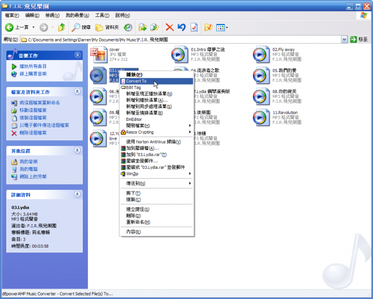Select the 11.Revolution MP3 icon
373x299 pixels.
261,117
